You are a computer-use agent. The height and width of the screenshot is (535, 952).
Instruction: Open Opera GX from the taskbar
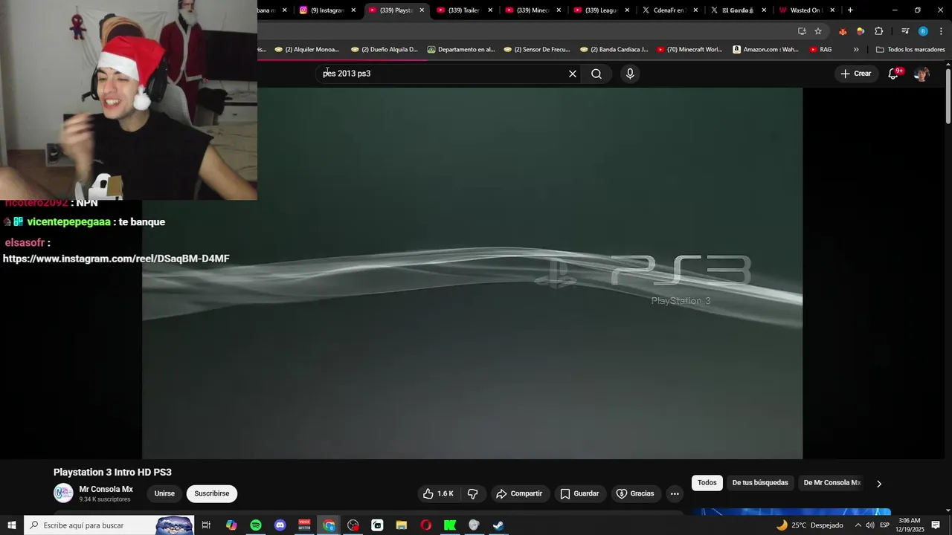tap(425, 525)
